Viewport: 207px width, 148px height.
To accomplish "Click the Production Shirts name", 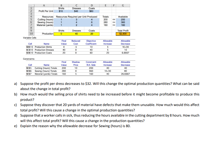I will (x=43, y=47).
